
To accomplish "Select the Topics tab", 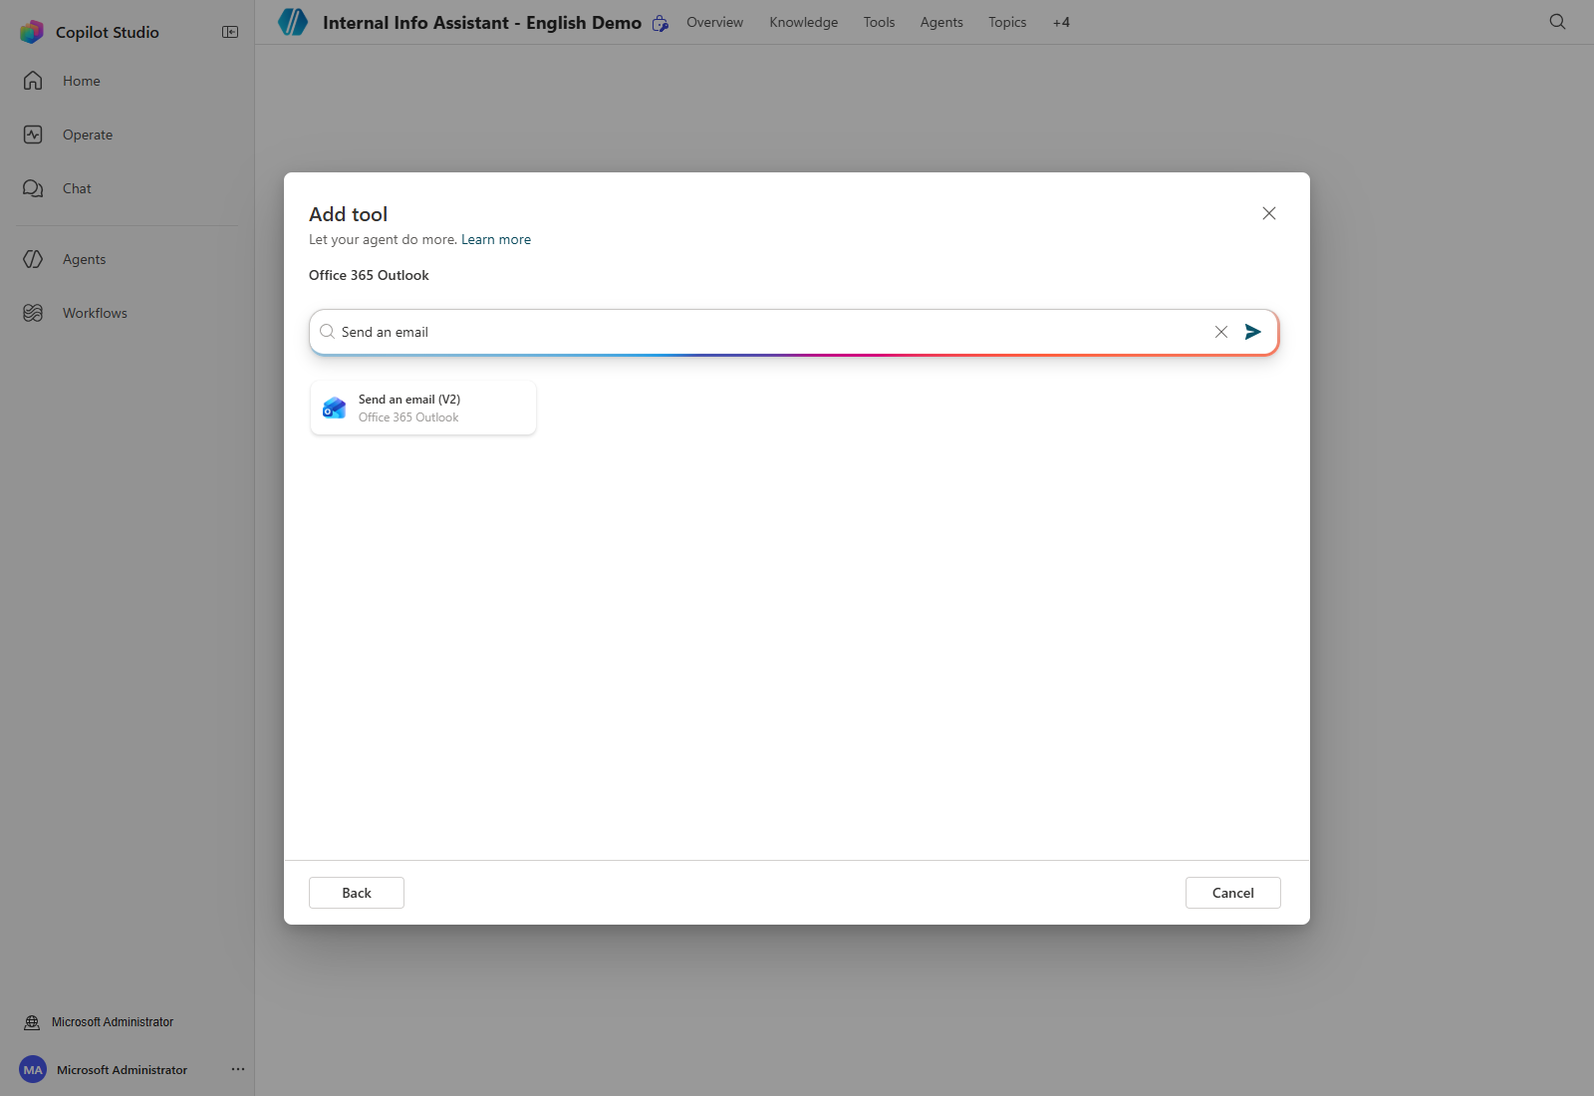I will 1007,22.
